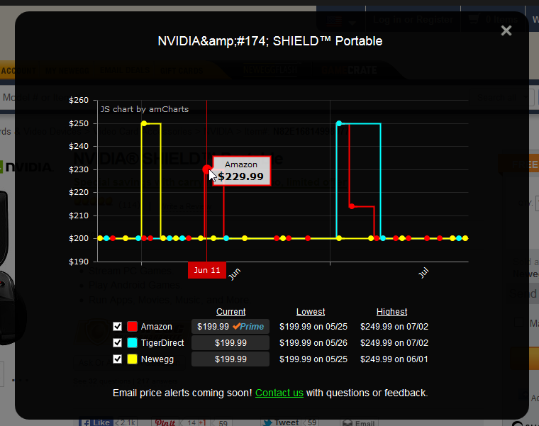Click the Amazon legend label
The image size is (539, 426).
[x=157, y=326]
